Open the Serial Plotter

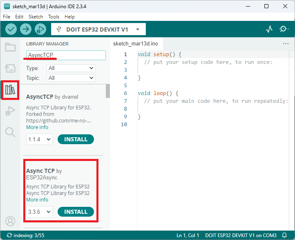(x=269, y=29)
